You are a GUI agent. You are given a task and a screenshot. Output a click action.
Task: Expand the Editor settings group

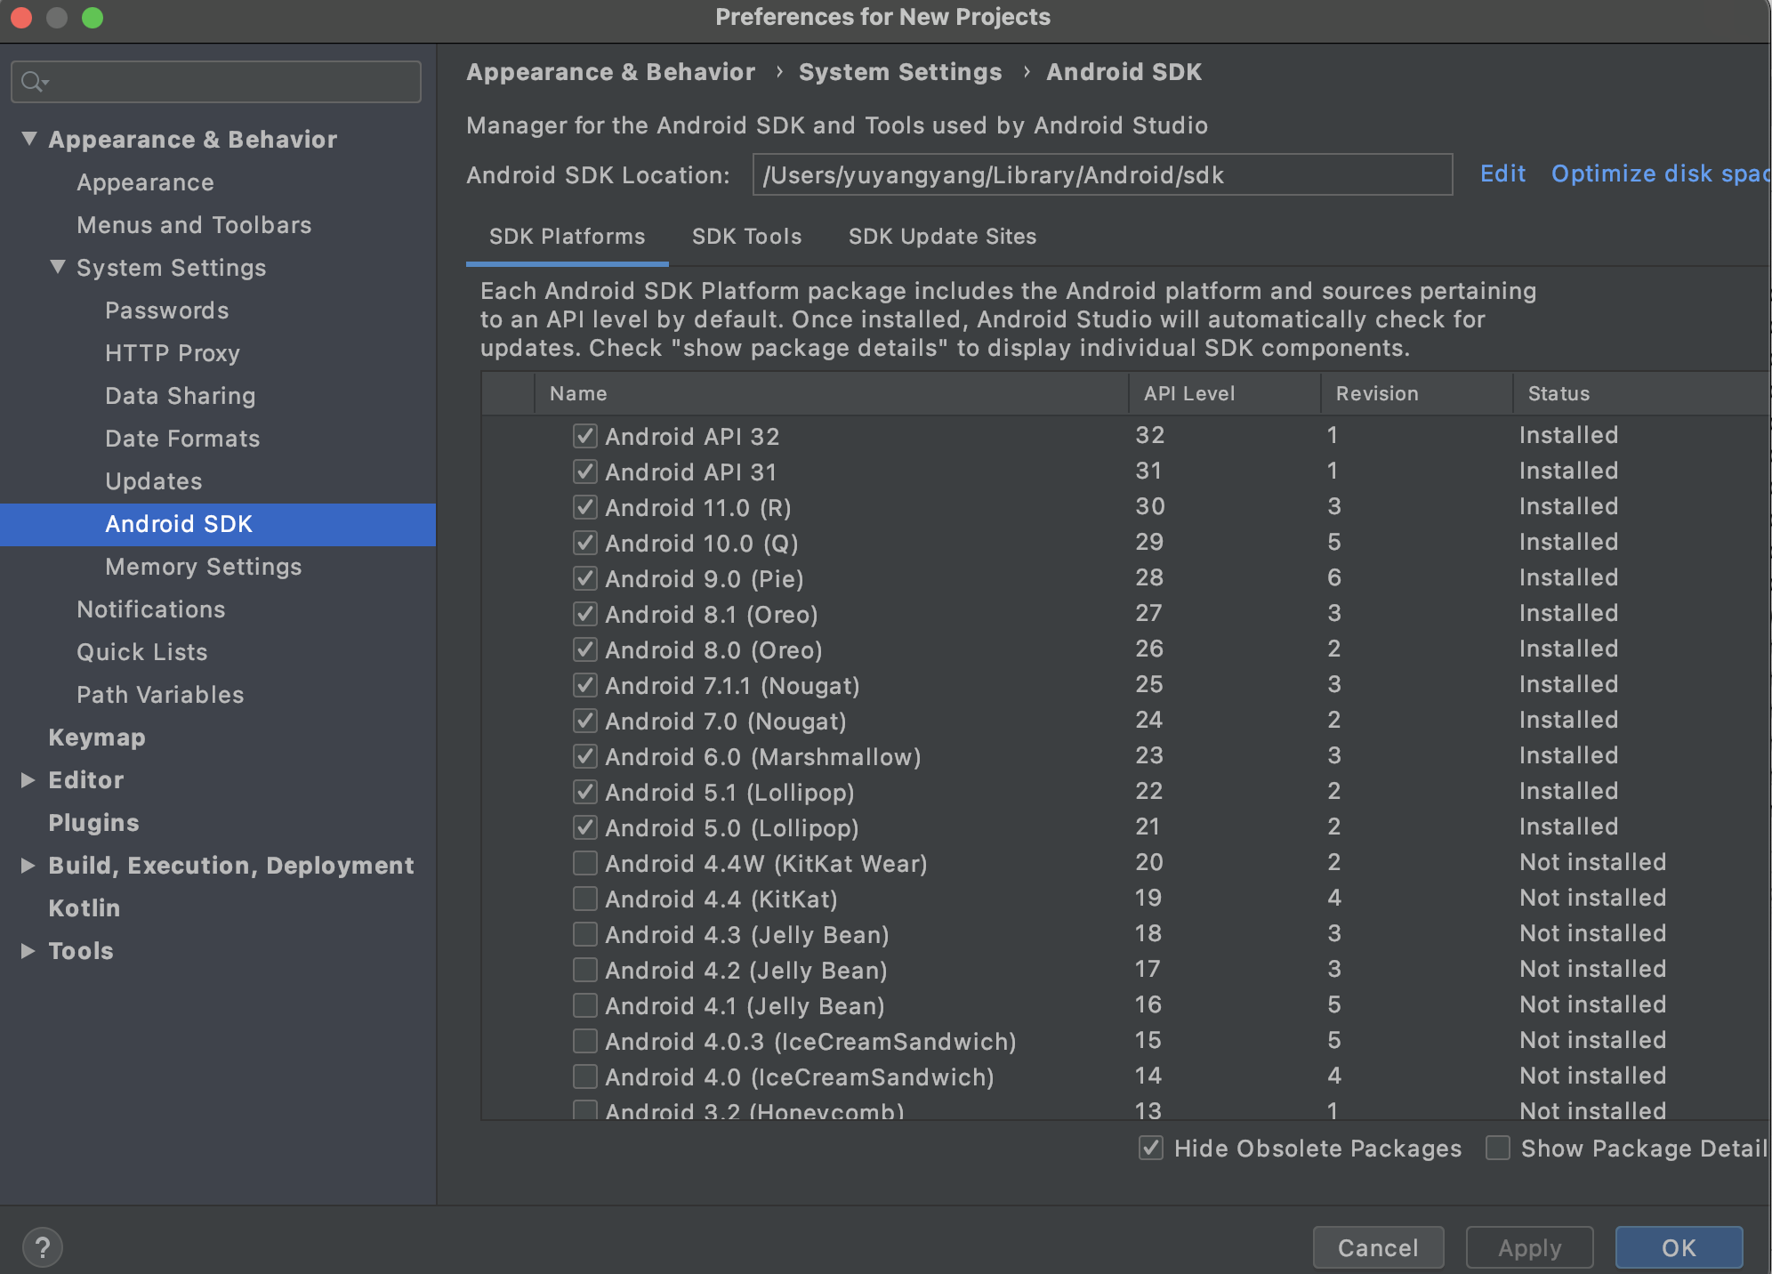pos(28,780)
